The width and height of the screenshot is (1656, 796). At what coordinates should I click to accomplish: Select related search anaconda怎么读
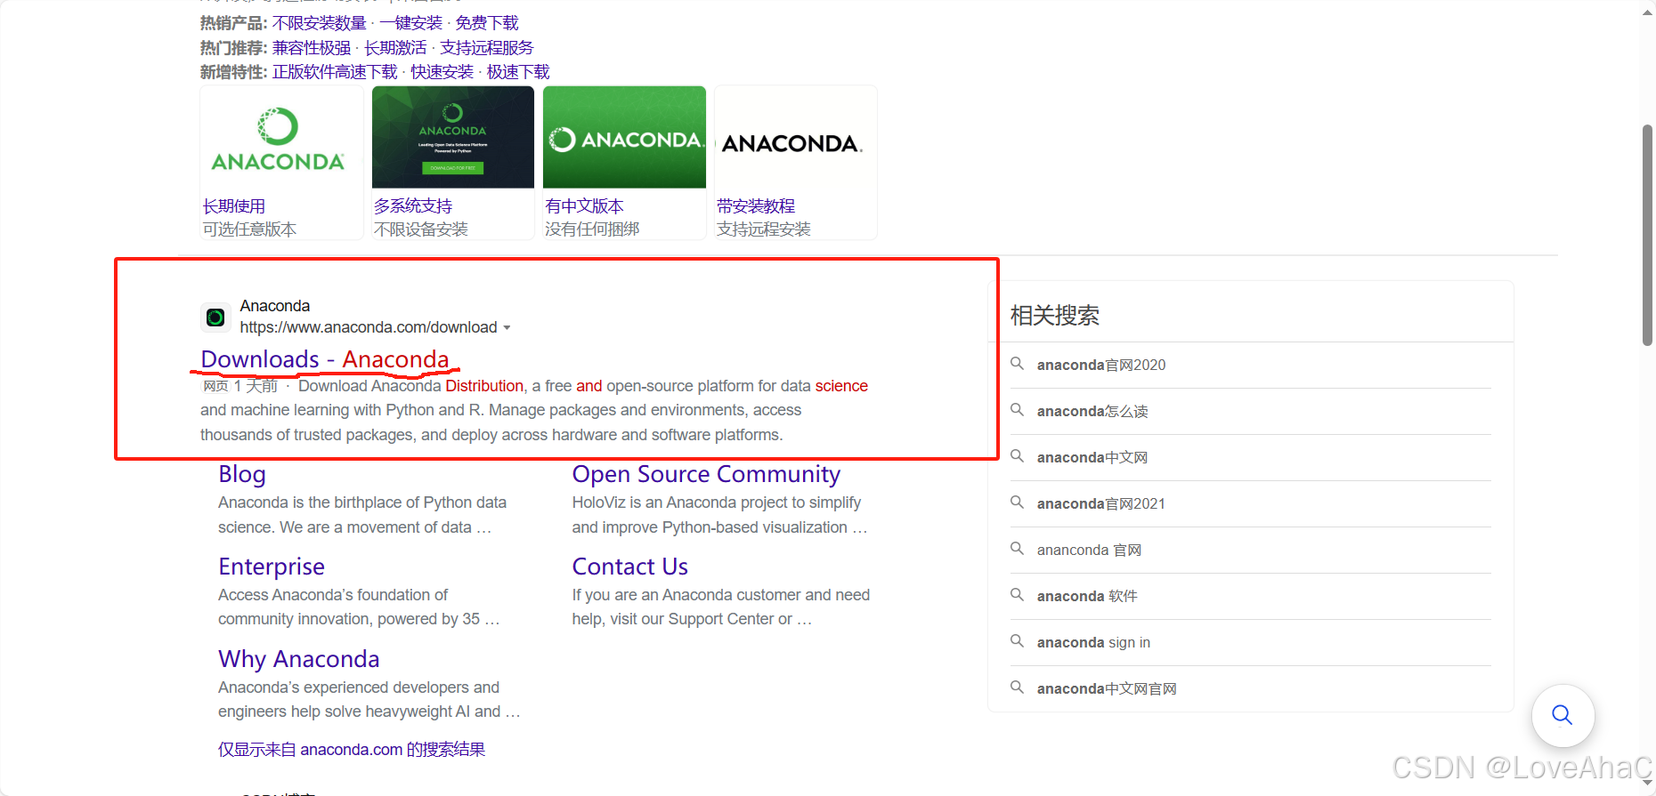click(1092, 411)
